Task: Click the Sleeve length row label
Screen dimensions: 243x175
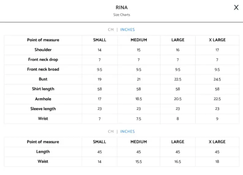Action: (x=43, y=109)
